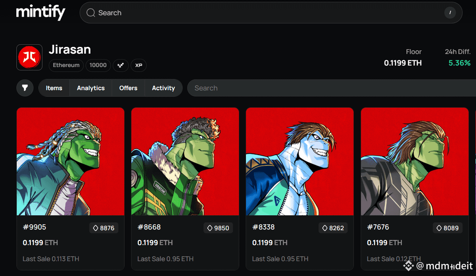Viewport: 476px width, 276px height.
Task: Click the XP badge
Action: point(139,65)
